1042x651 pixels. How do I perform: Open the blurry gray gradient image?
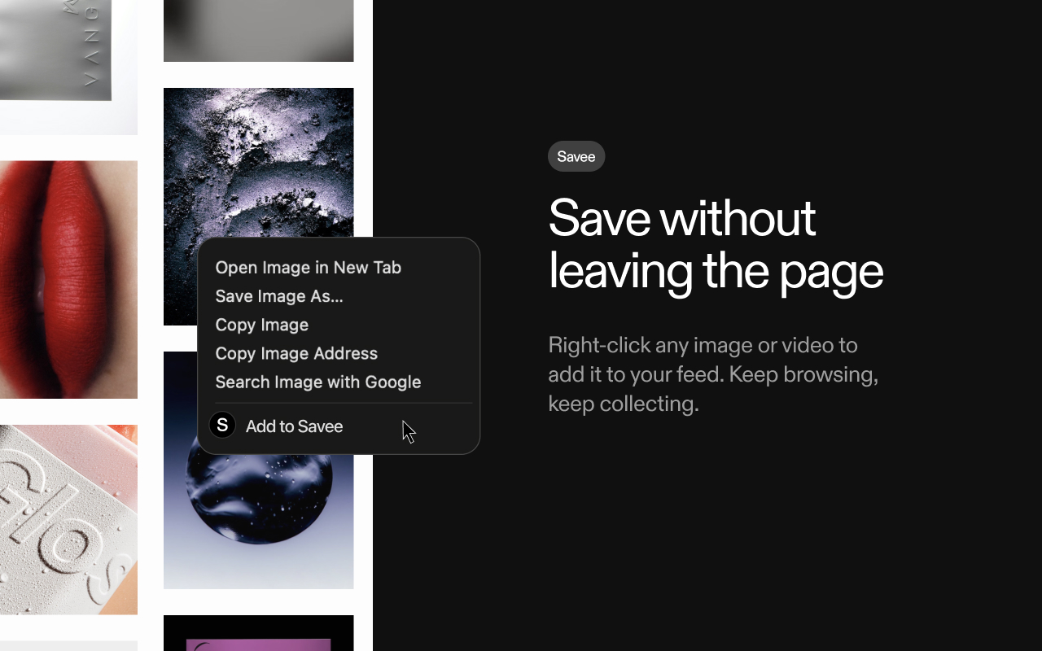(258, 30)
